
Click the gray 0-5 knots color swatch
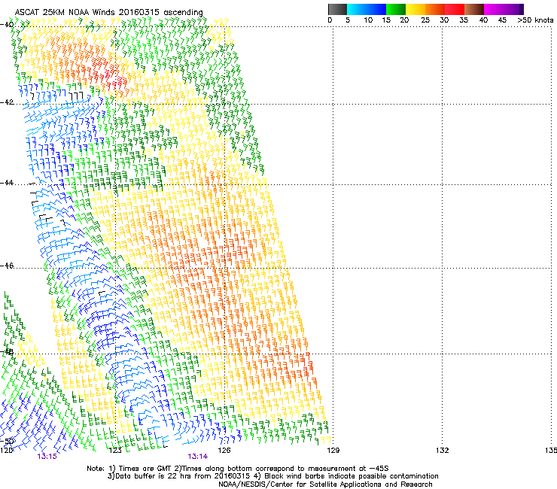[x=337, y=9]
